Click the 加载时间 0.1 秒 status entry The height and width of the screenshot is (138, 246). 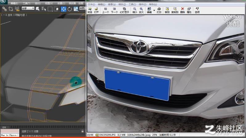pos(168,135)
